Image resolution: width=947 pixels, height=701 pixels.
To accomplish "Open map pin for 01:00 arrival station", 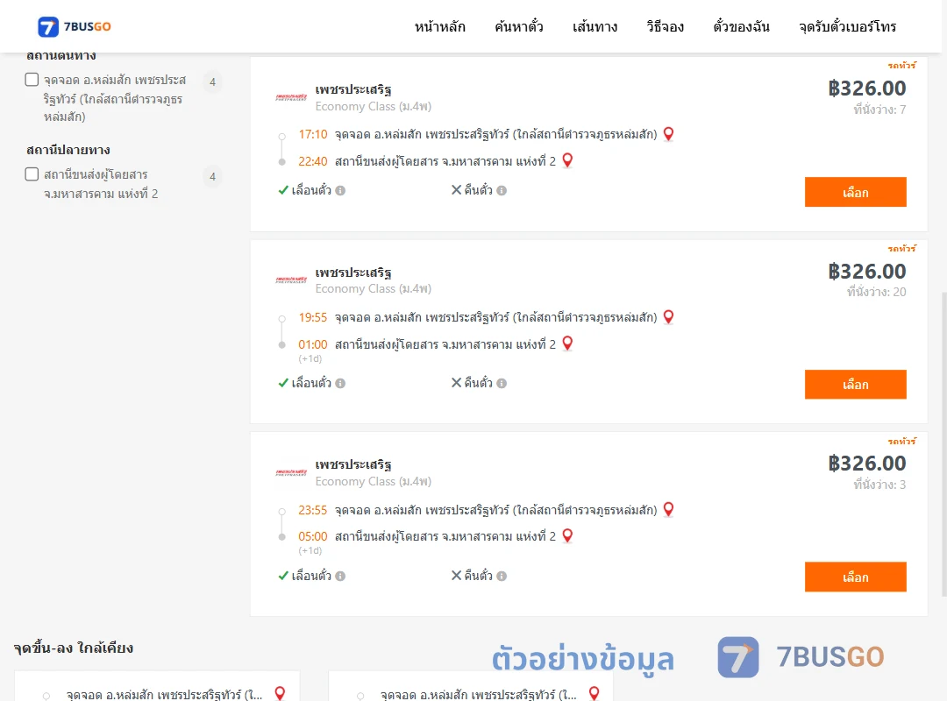I will coord(567,343).
